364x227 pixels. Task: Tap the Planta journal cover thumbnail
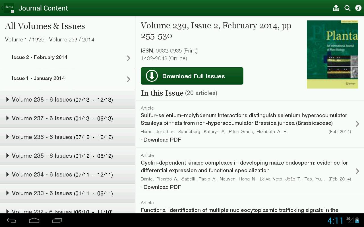point(332,54)
